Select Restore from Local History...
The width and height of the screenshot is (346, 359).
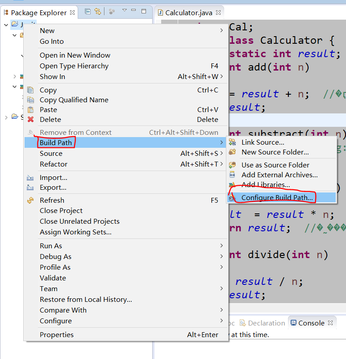[x=126, y=299]
